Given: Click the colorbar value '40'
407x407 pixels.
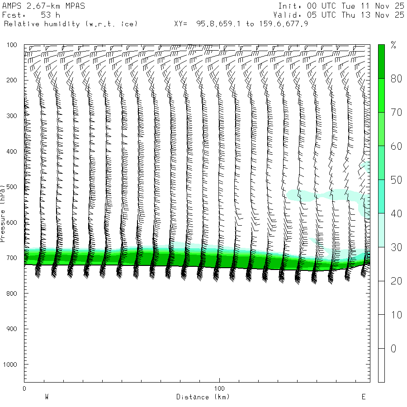Looking at the screenshot, I should point(396,213).
